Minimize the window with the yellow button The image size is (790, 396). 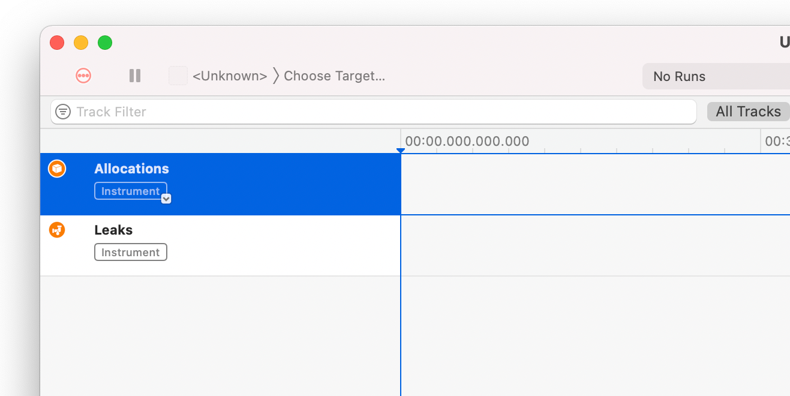[81, 43]
